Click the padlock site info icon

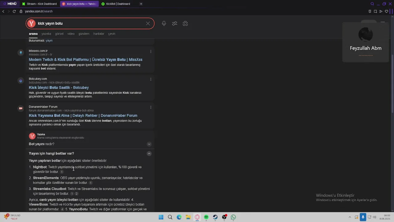21,11
